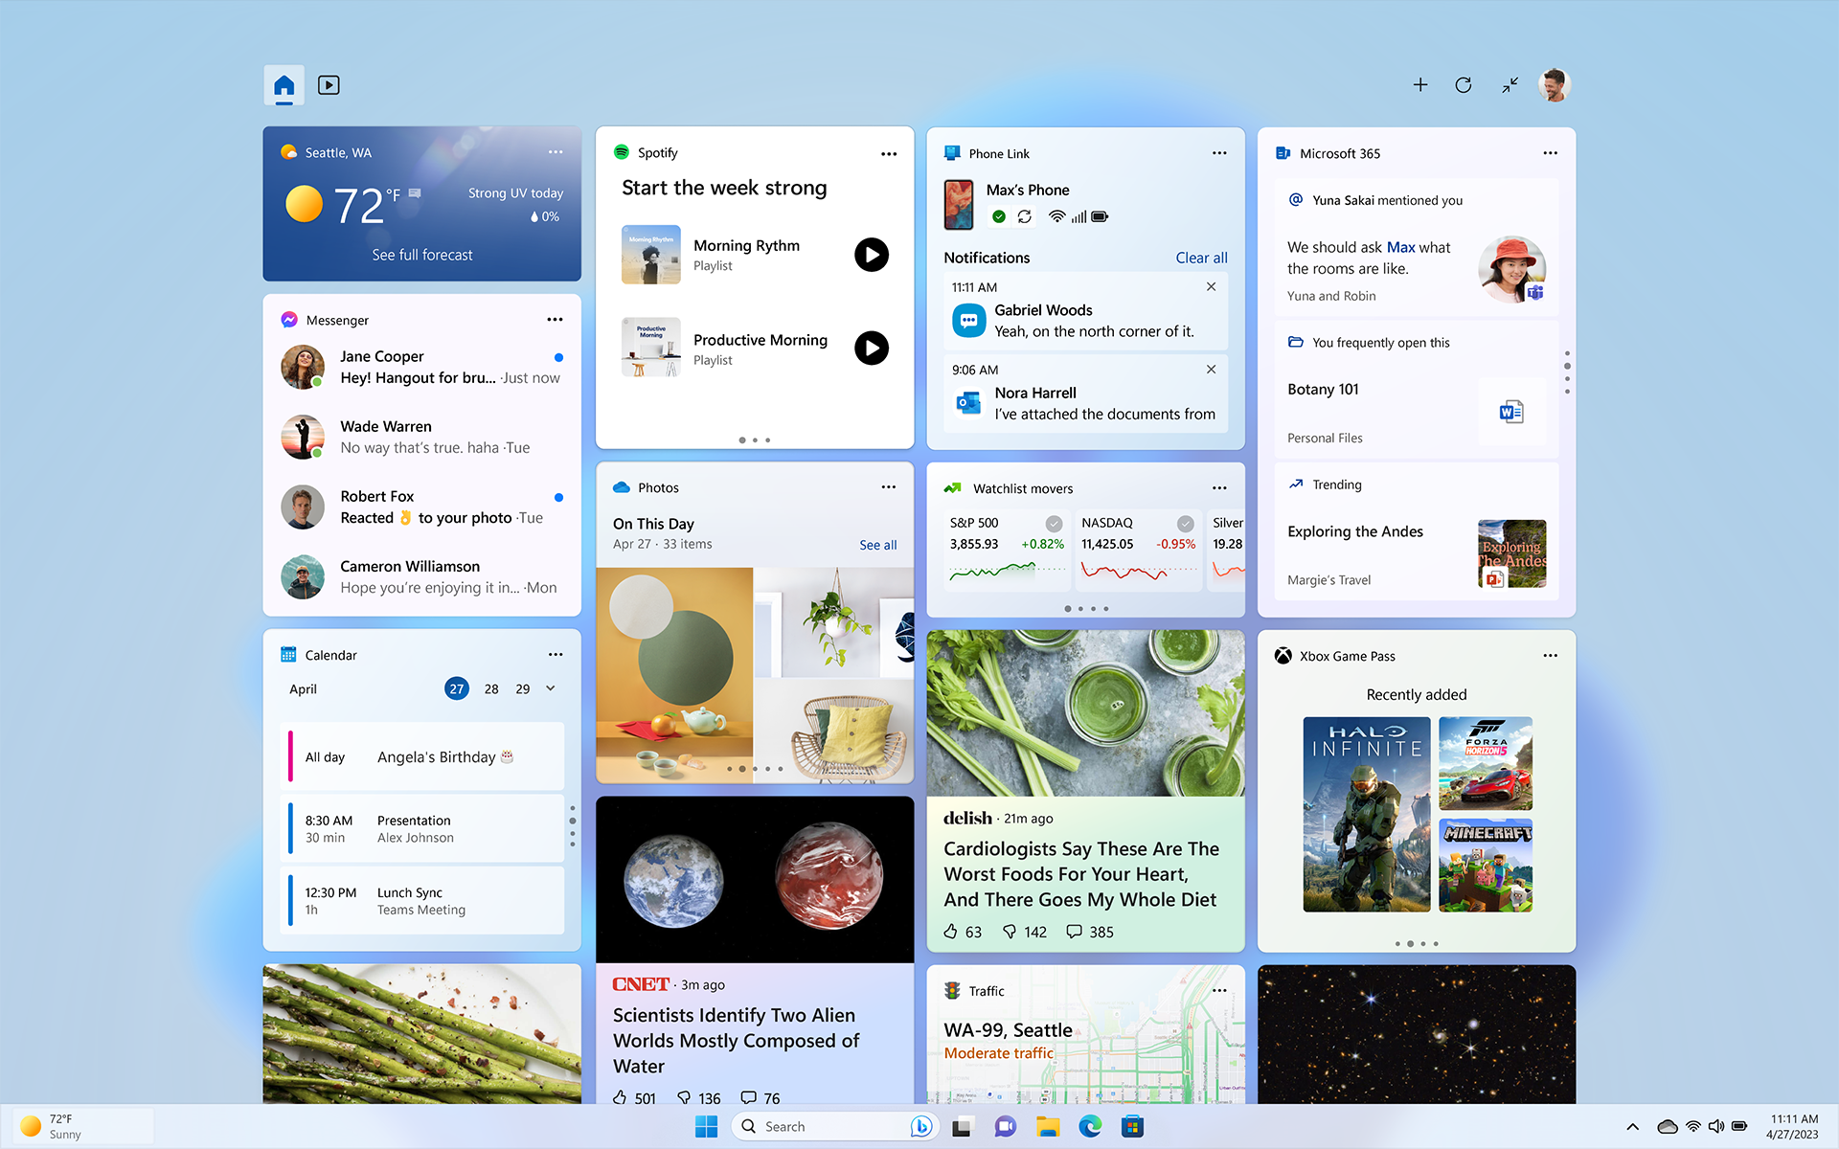1839x1149 pixels.
Task: Click See full forecast in weather widget
Action: click(x=422, y=254)
